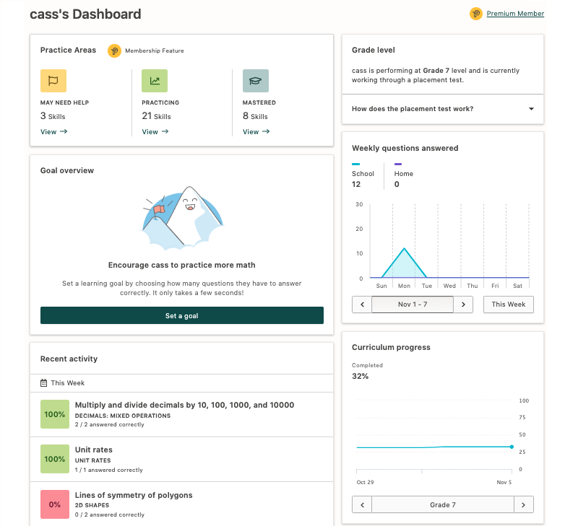Viewport: 578px width, 526px height.
Task: Click the green Practicing chart icon
Action: tap(155, 81)
